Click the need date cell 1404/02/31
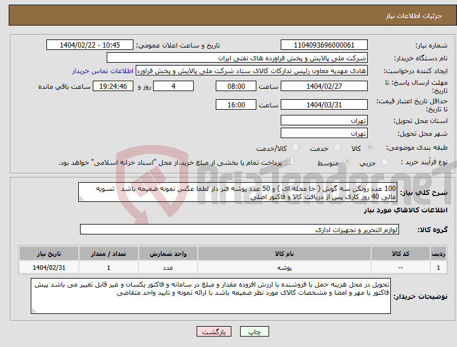The image size is (457, 347). pos(49,268)
